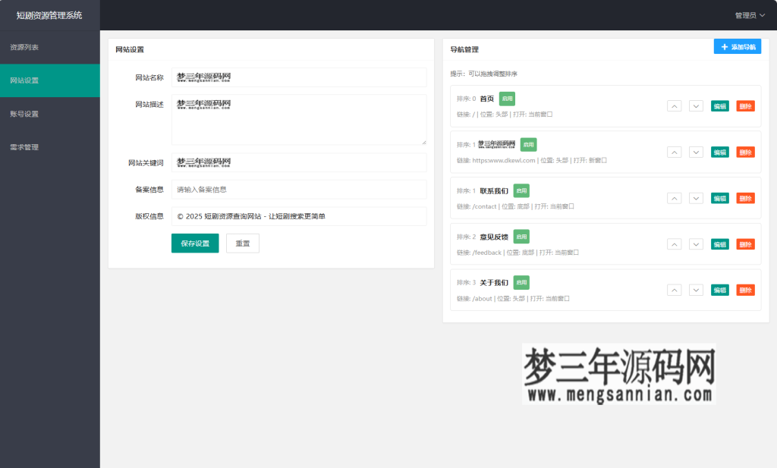Click the 网站设置 panel heading
The height and width of the screenshot is (468, 777).
(x=130, y=49)
